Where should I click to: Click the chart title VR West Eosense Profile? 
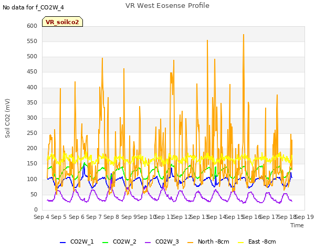click(x=167, y=6)
